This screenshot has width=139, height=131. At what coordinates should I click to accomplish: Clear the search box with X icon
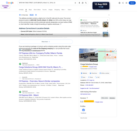click(75, 3)
